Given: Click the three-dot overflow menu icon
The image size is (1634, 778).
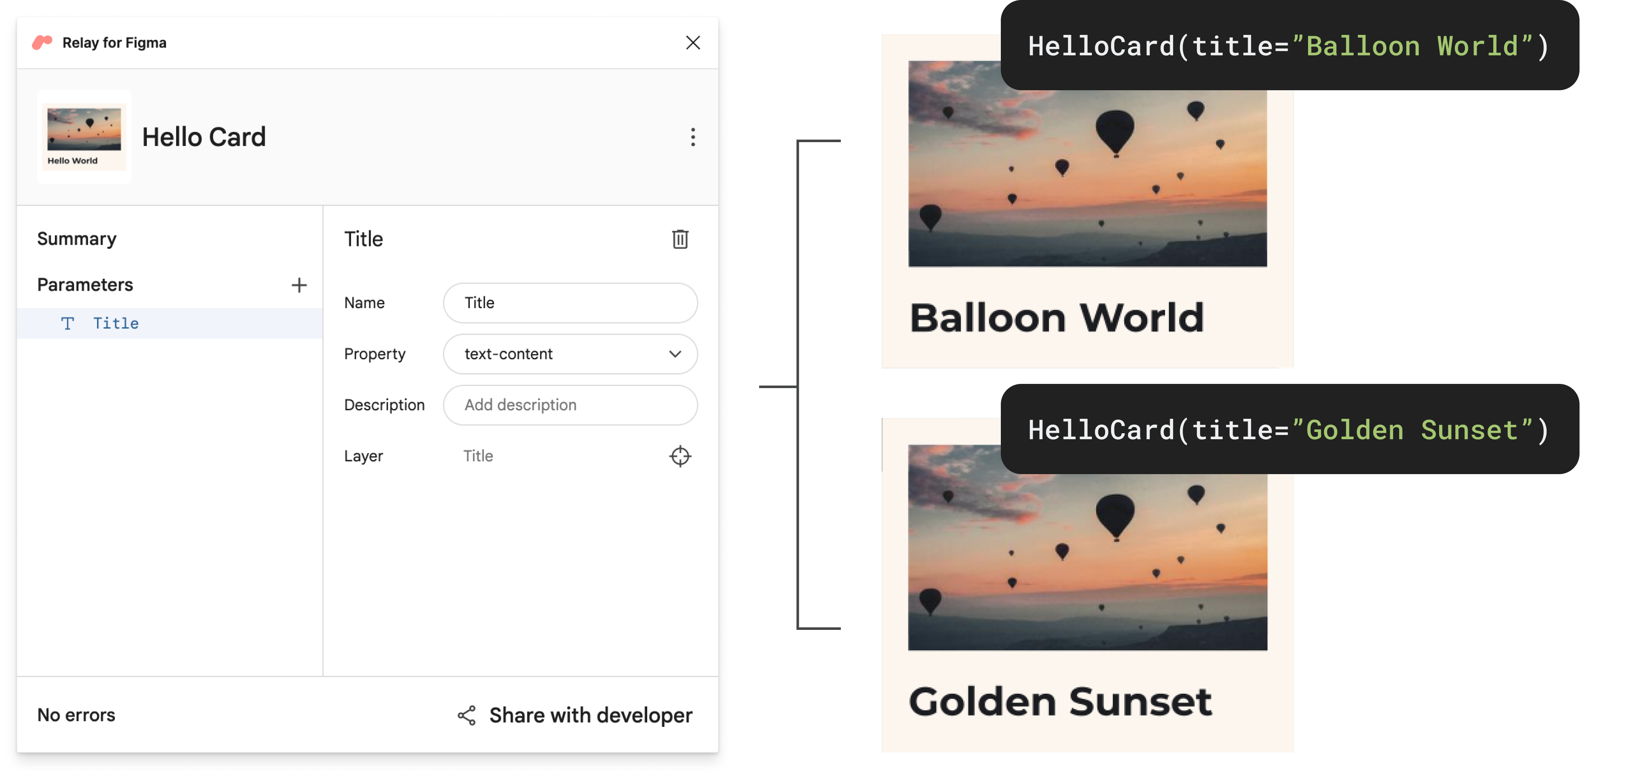Looking at the screenshot, I should click(x=691, y=137).
